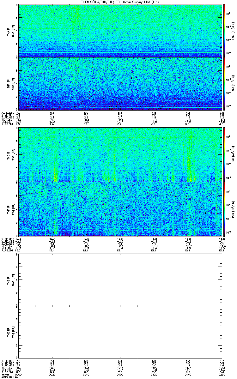
Task: Click the 0040 time tick label
Action: (86, 374)
